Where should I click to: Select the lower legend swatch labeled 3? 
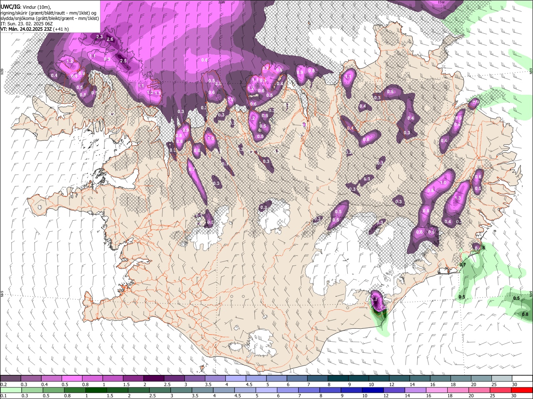tap(181, 390)
